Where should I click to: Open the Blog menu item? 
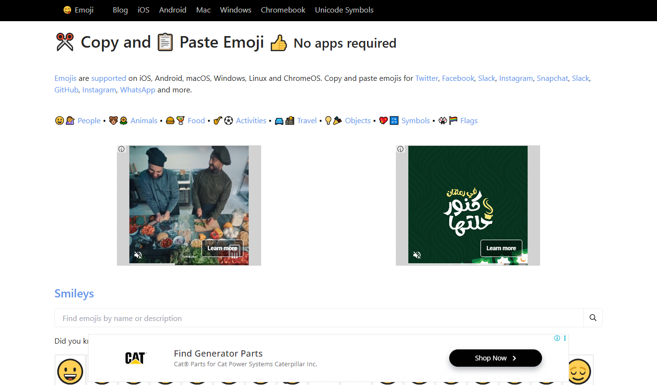coord(120,10)
